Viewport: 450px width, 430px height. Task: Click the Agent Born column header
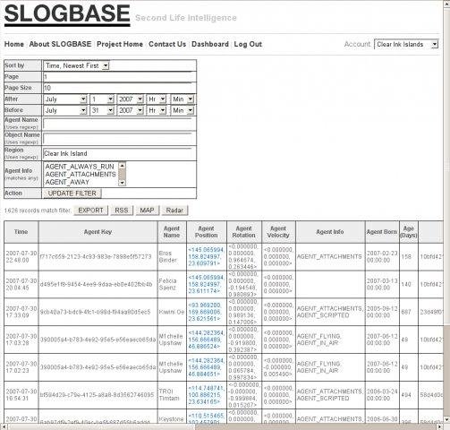click(x=382, y=232)
